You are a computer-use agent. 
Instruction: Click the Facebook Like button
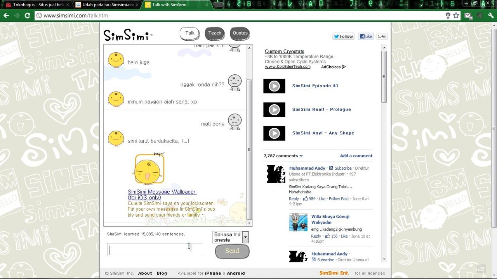(366, 36)
